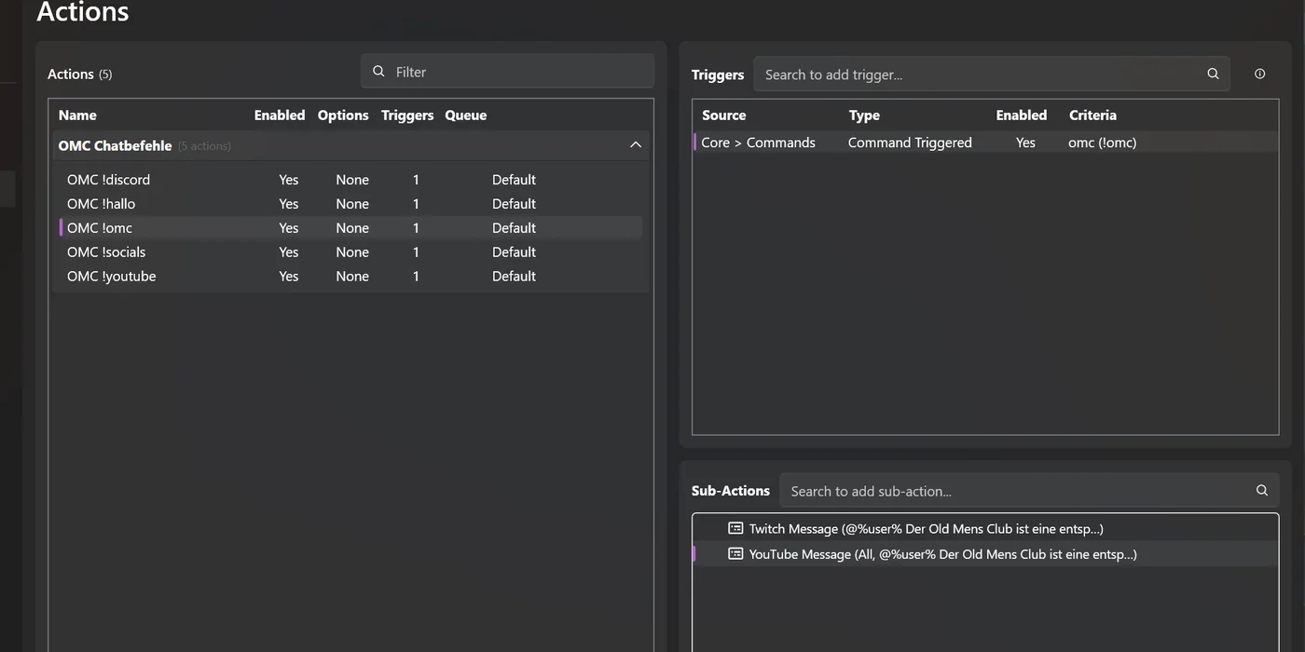Click the Queue column header
Viewport: 1305px width, 652px height.
coord(466,115)
